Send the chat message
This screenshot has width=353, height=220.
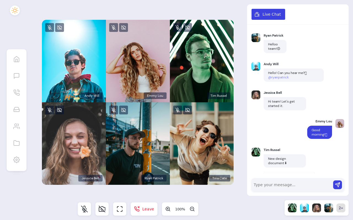pyautogui.click(x=338, y=185)
